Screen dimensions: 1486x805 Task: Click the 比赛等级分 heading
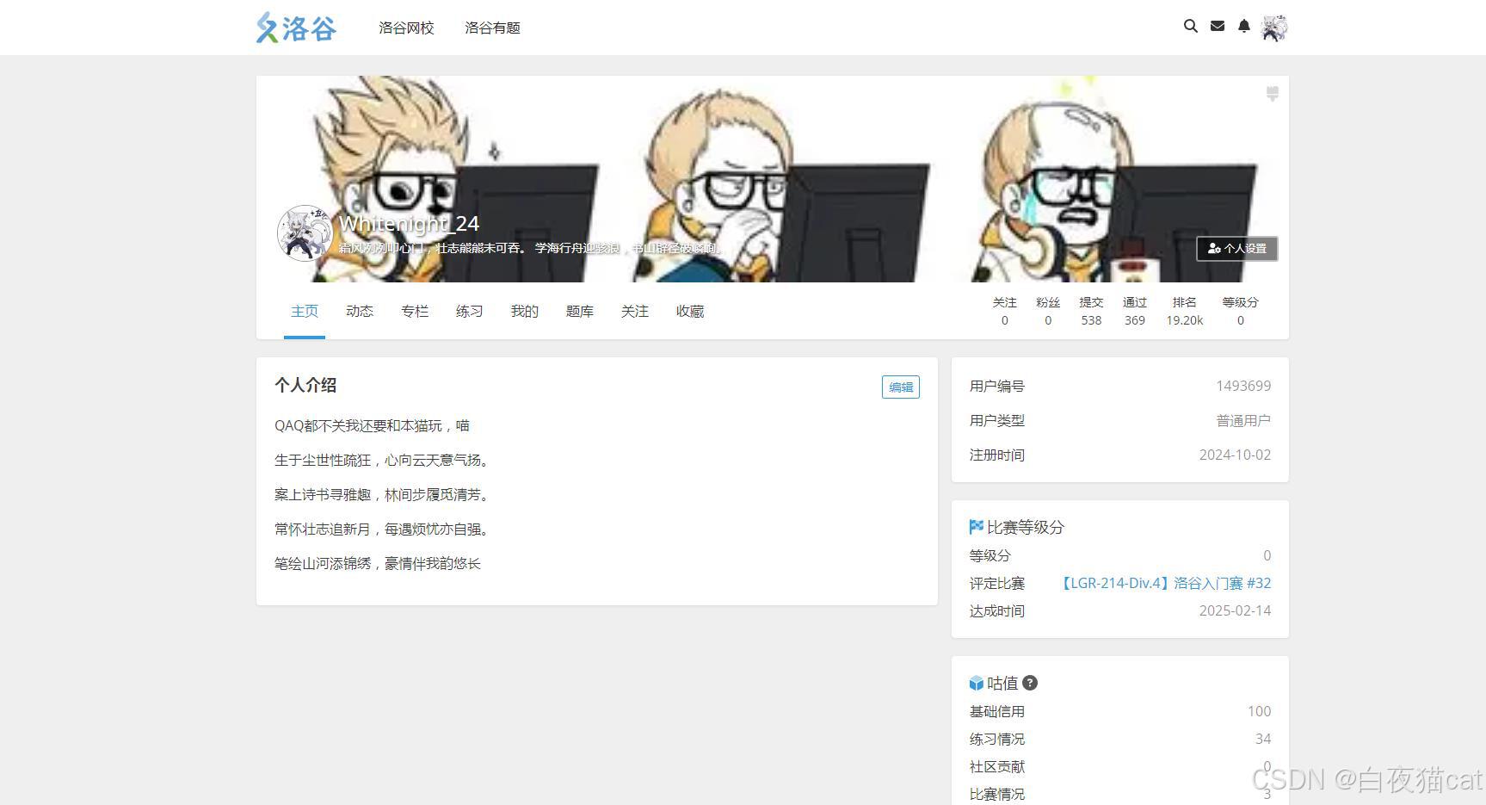1026,527
